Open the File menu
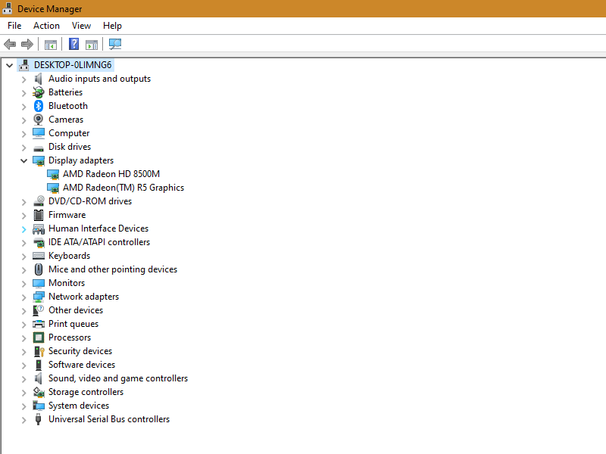The width and height of the screenshot is (606, 454). [x=14, y=26]
